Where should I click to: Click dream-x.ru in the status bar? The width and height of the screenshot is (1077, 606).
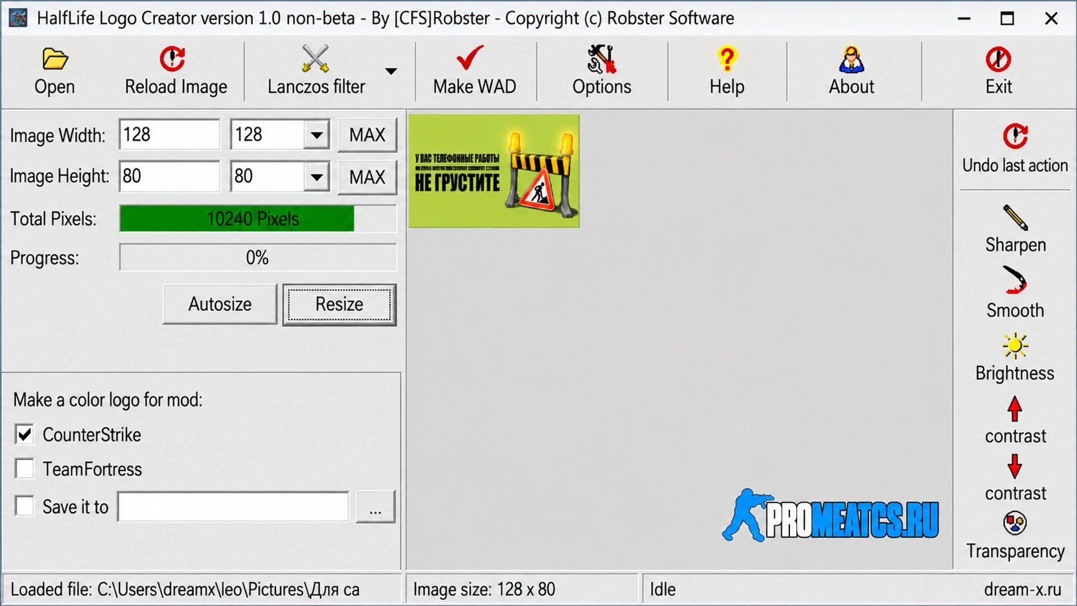(1023, 589)
